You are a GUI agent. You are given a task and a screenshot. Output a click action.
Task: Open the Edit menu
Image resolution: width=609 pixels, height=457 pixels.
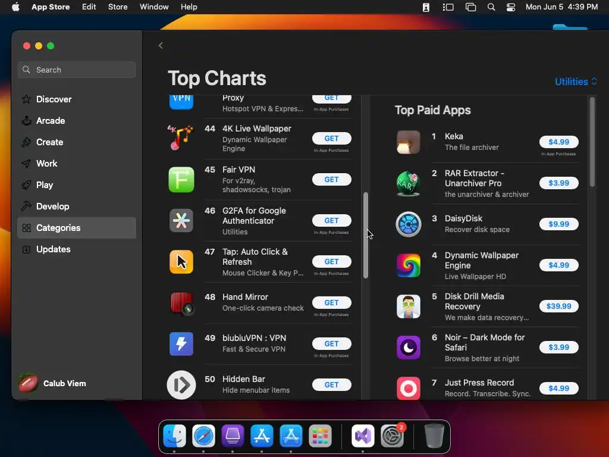(x=89, y=7)
